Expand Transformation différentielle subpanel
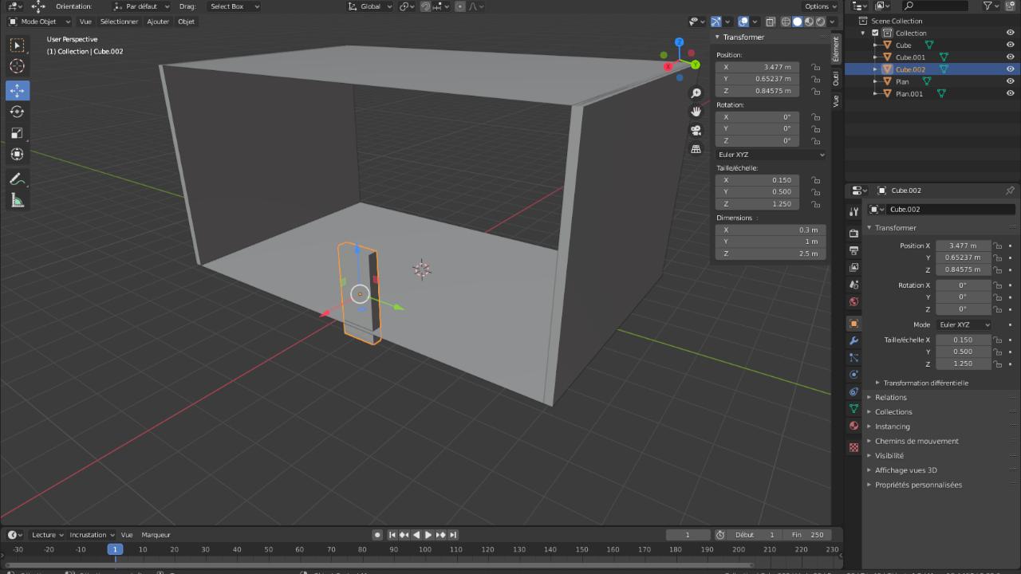1021x574 pixels. click(925, 383)
